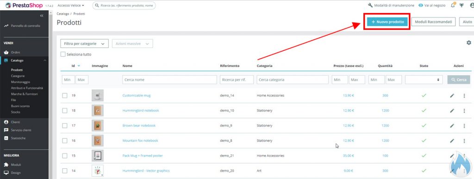Image resolution: width=474 pixels, height=179 pixels.
Task: Select the checkbox for product 15
Action: pyautogui.click(x=65, y=156)
